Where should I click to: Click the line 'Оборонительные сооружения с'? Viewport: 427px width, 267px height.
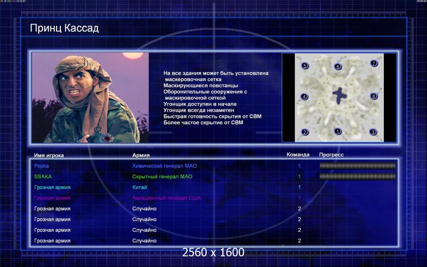pyautogui.click(x=205, y=92)
